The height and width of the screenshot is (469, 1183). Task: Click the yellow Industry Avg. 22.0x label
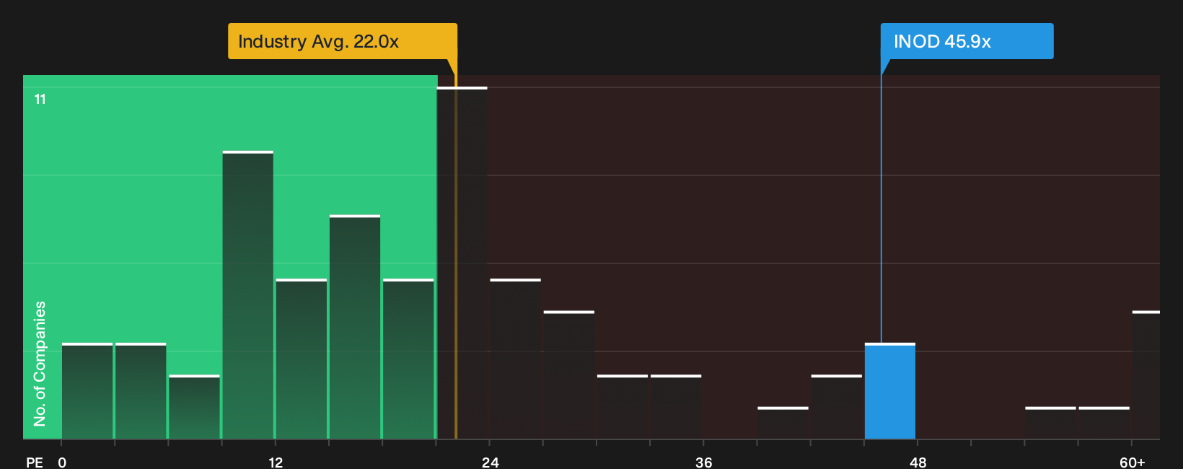click(343, 41)
